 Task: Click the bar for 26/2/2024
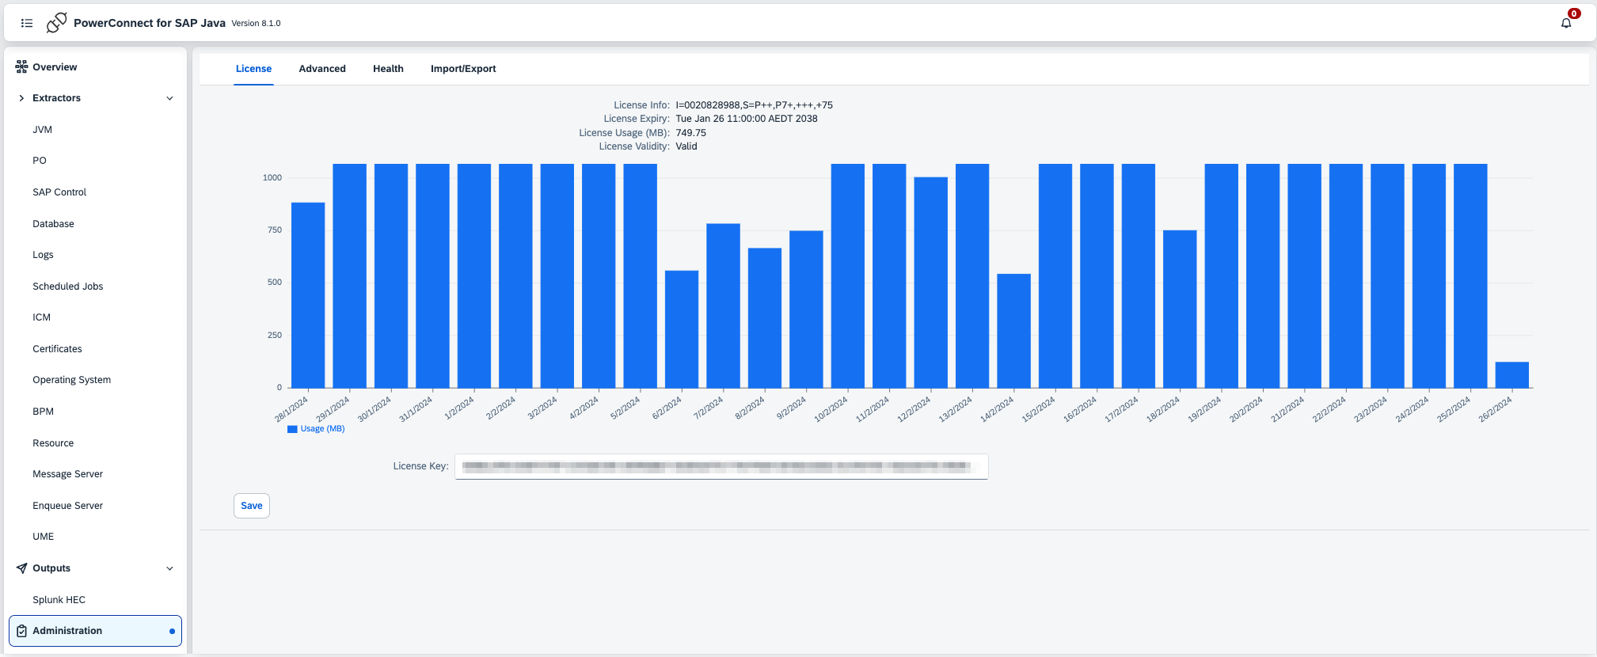(1511, 375)
